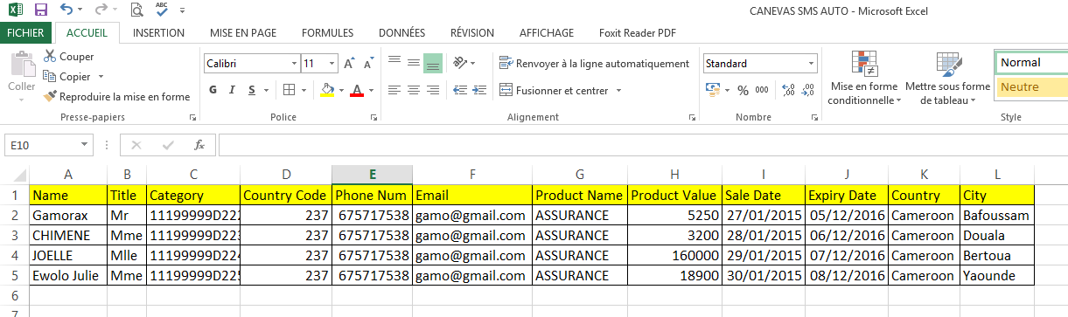
Task: Open Mise en forme conditionnelle menu
Action: click(864, 78)
